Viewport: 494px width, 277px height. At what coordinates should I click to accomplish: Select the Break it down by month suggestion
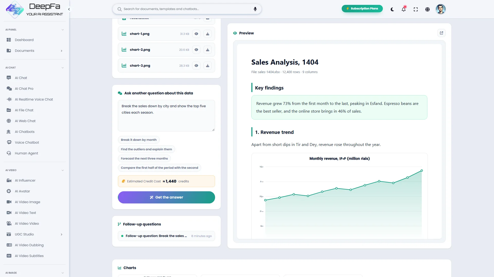pos(139,140)
